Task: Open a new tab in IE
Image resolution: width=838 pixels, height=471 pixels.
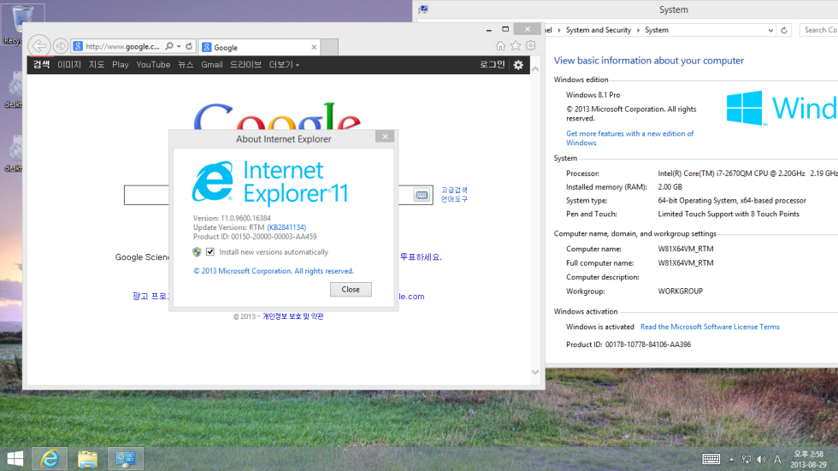Action: point(329,47)
